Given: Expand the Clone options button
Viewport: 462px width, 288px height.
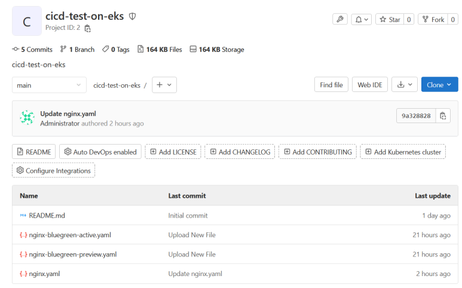Looking at the screenshot, I should pos(439,85).
